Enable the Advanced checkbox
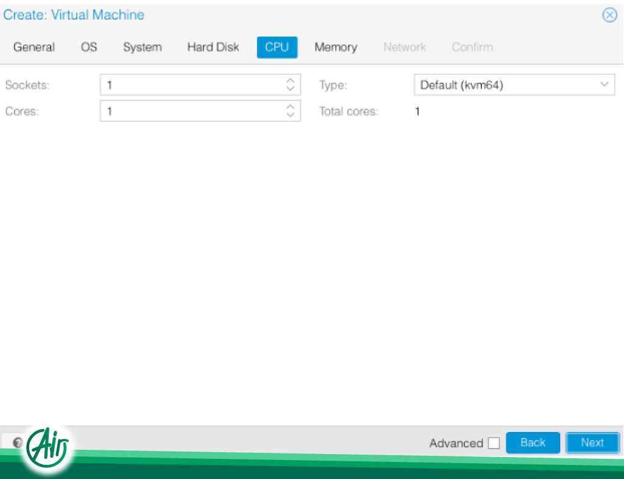624x479 pixels. (x=494, y=443)
